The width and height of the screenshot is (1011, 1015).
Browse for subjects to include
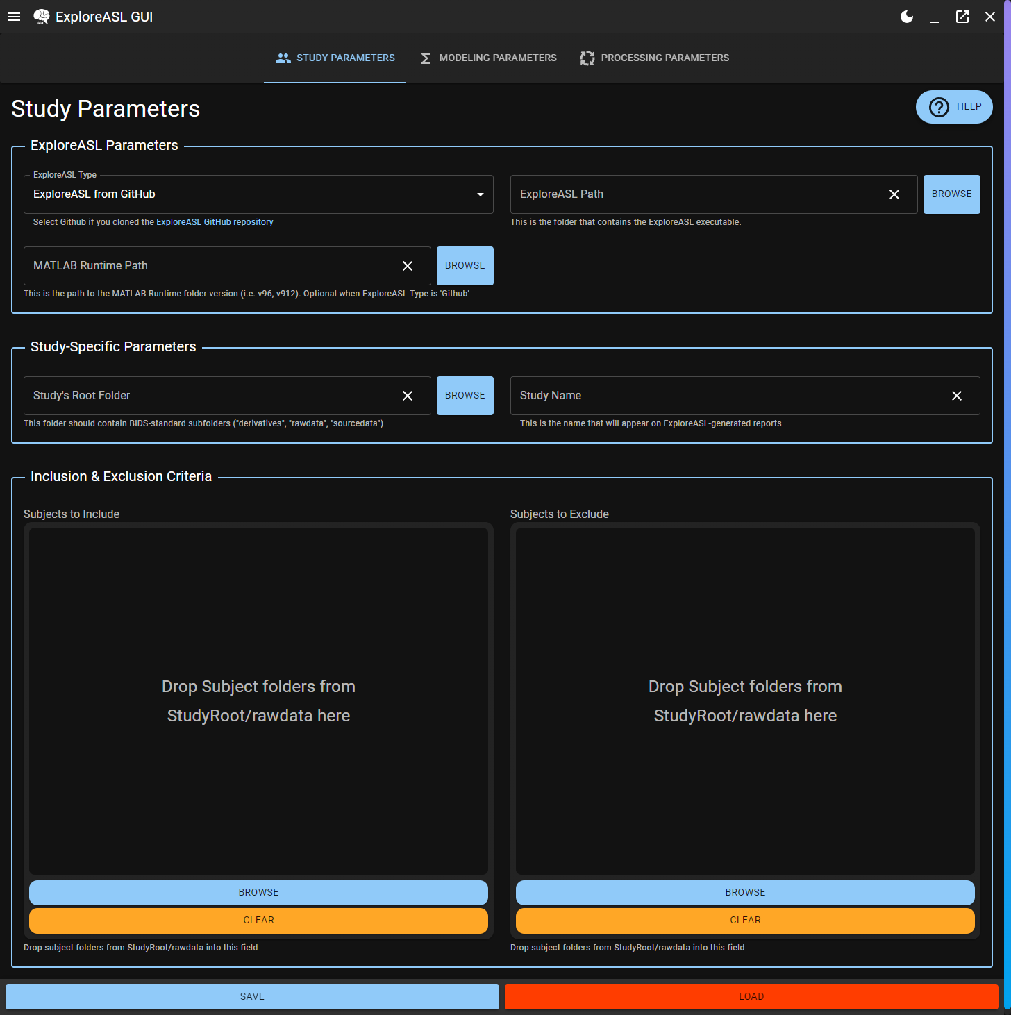pyautogui.click(x=258, y=893)
